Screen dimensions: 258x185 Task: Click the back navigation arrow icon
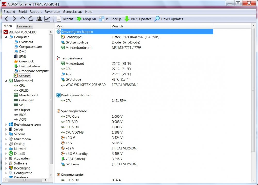click(x=7, y=19)
